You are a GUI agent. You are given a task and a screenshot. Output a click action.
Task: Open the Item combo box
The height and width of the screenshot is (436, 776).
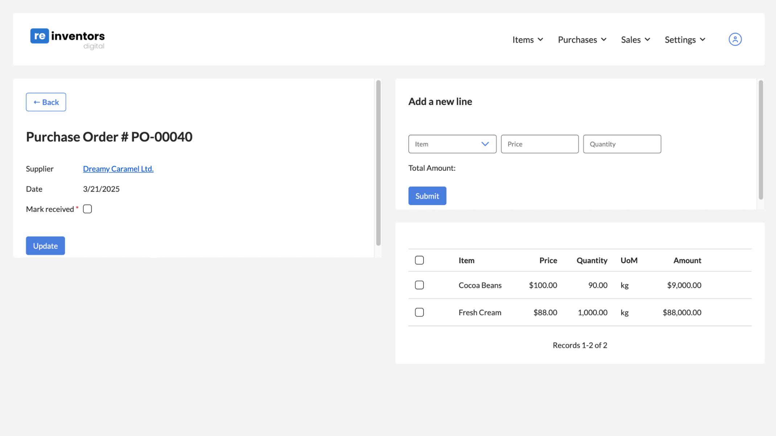(446, 144)
